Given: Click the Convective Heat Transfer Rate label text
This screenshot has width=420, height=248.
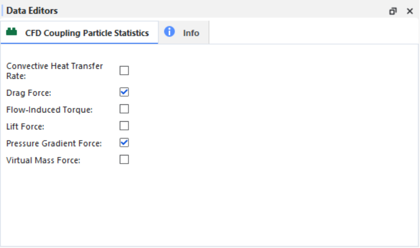Looking at the screenshot, I should coord(55,71).
